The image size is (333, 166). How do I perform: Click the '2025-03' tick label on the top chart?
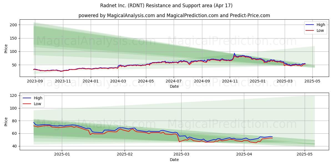tap(285, 81)
